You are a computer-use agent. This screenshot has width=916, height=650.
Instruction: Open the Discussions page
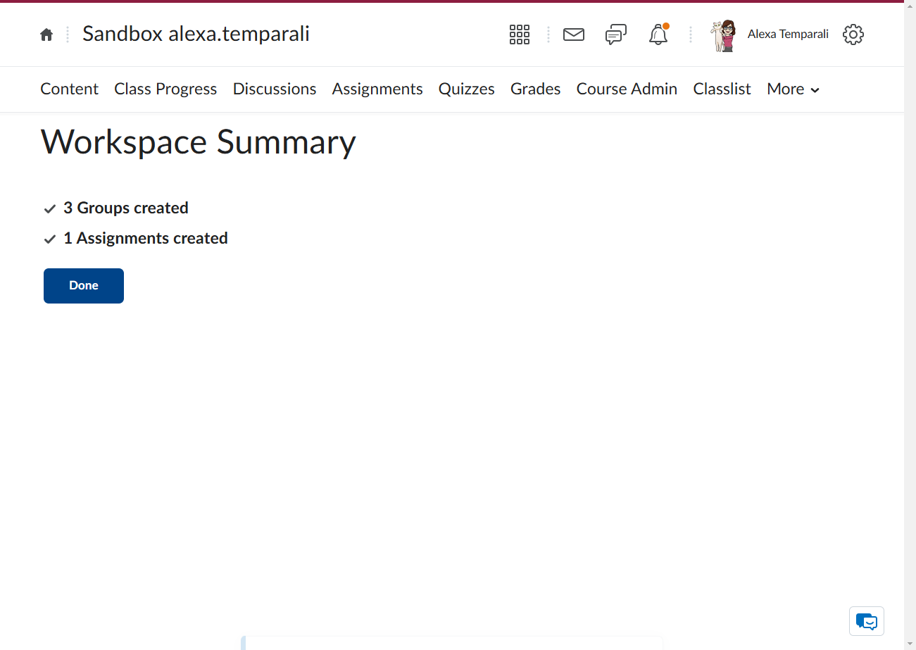point(275,89)
